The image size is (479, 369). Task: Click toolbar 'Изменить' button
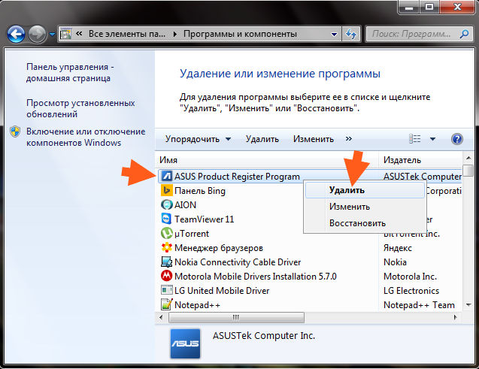pyautogui.click(x=314, y=139)
